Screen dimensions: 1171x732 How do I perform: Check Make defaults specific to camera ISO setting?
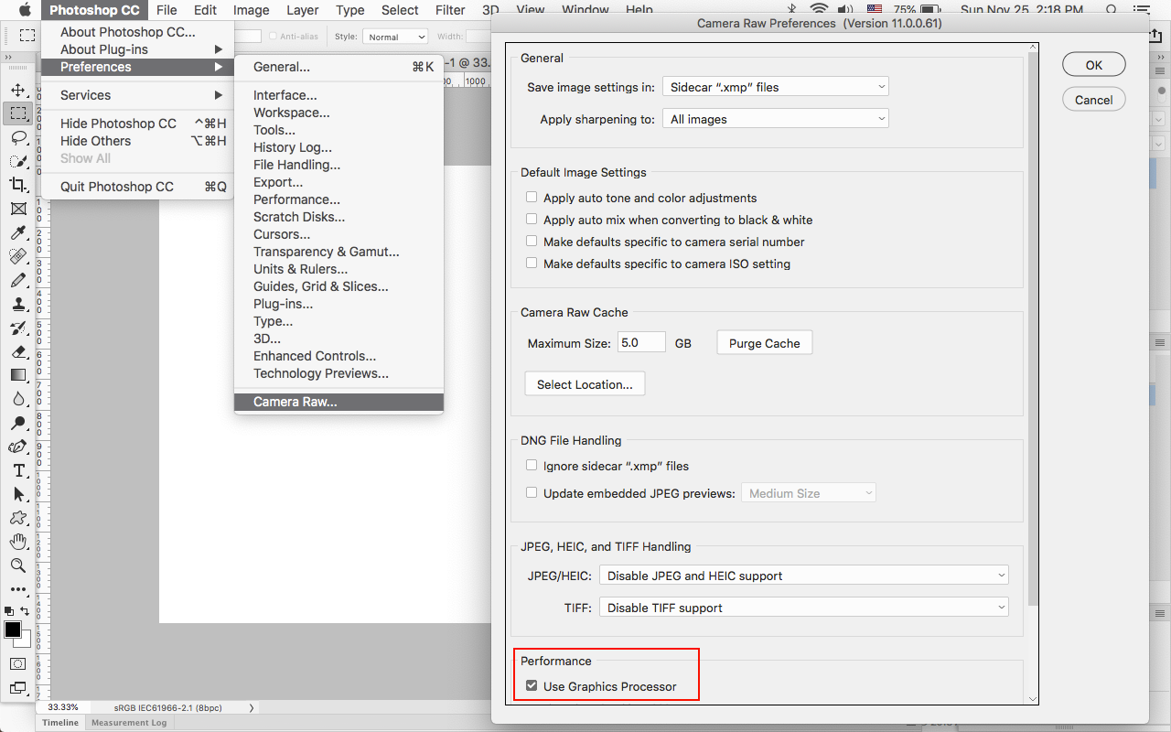click(x=532, y=264)
